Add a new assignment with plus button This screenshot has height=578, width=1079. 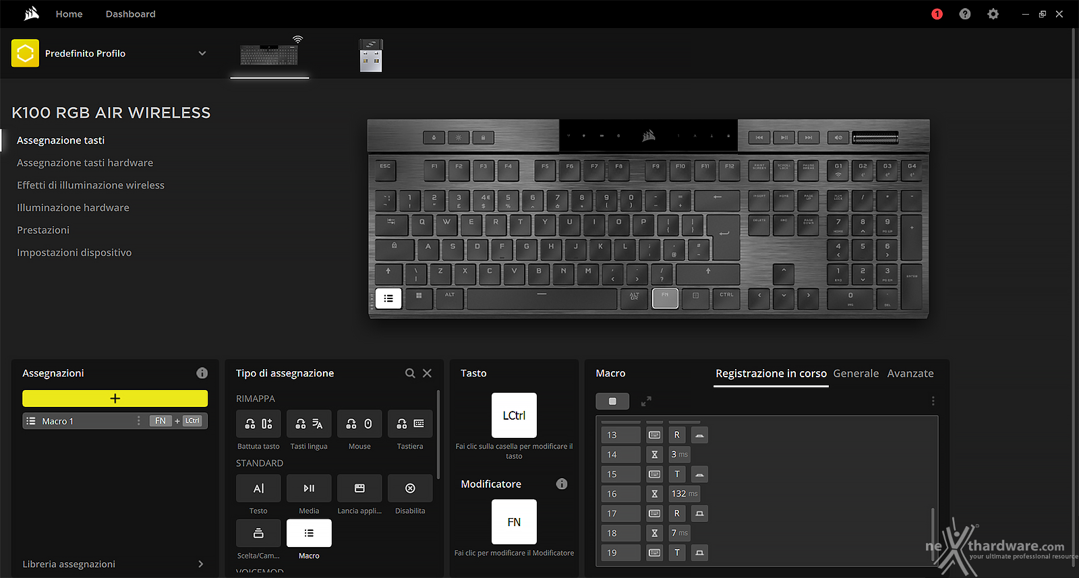tap(115, 398)
